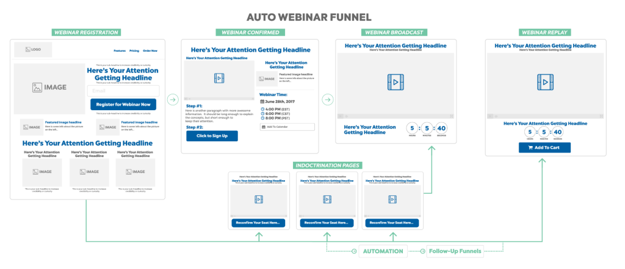
Task: Click the video play icon in Webinar Broadcast
Action: click(x=396, y=81)
